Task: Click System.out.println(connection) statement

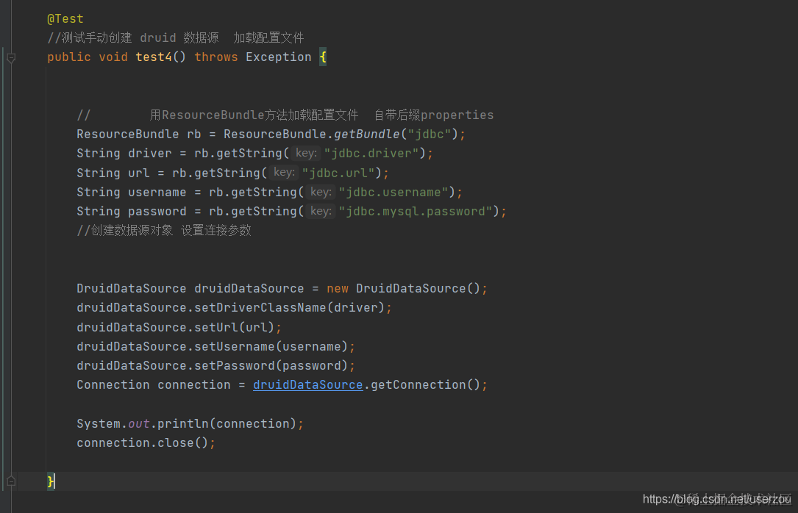Action: (x=190, y=424)
